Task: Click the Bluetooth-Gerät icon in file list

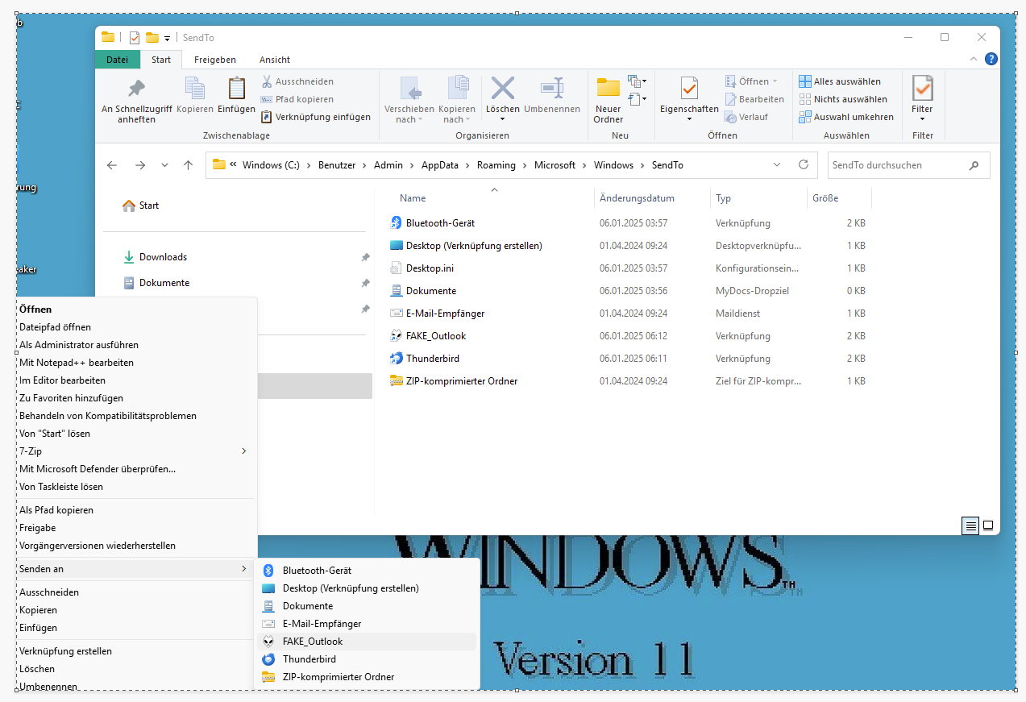Action: pyautogui.click(x=396, y=222)
